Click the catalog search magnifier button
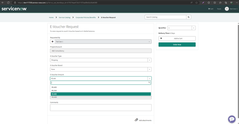The image size is (239, 124). [x=189, y=17]
